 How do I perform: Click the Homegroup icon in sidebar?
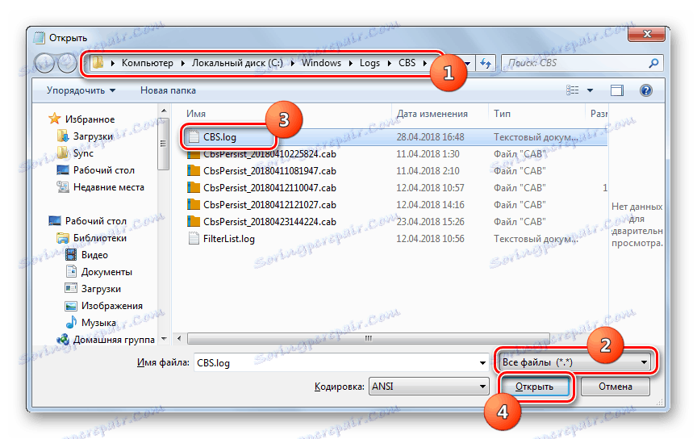click(63, 340)
